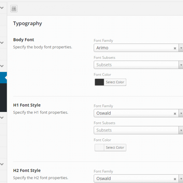This screenshot has width=183, height=183.
Task: Expand the sidebar chevron just below the dark submenu
Action: 2,117
